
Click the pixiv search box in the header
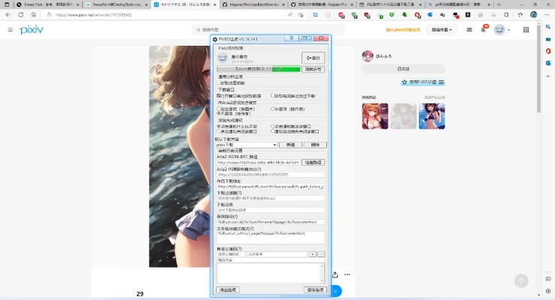(x=268, y=30)
